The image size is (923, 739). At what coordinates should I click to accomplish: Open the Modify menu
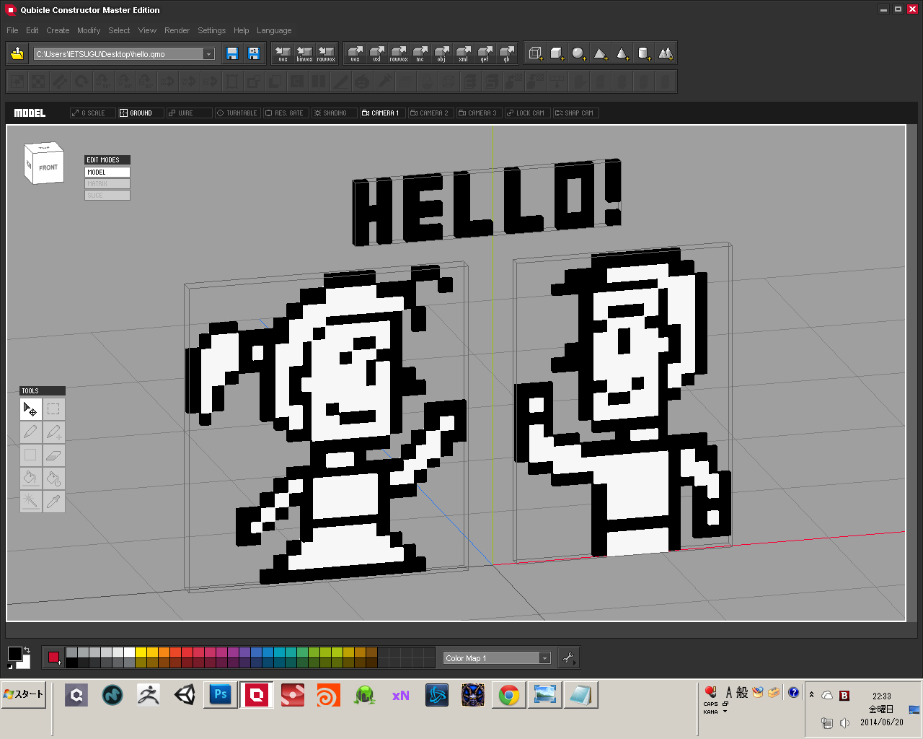[x=89, y=30]
